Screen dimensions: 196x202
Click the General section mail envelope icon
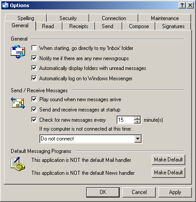point(18,52)
